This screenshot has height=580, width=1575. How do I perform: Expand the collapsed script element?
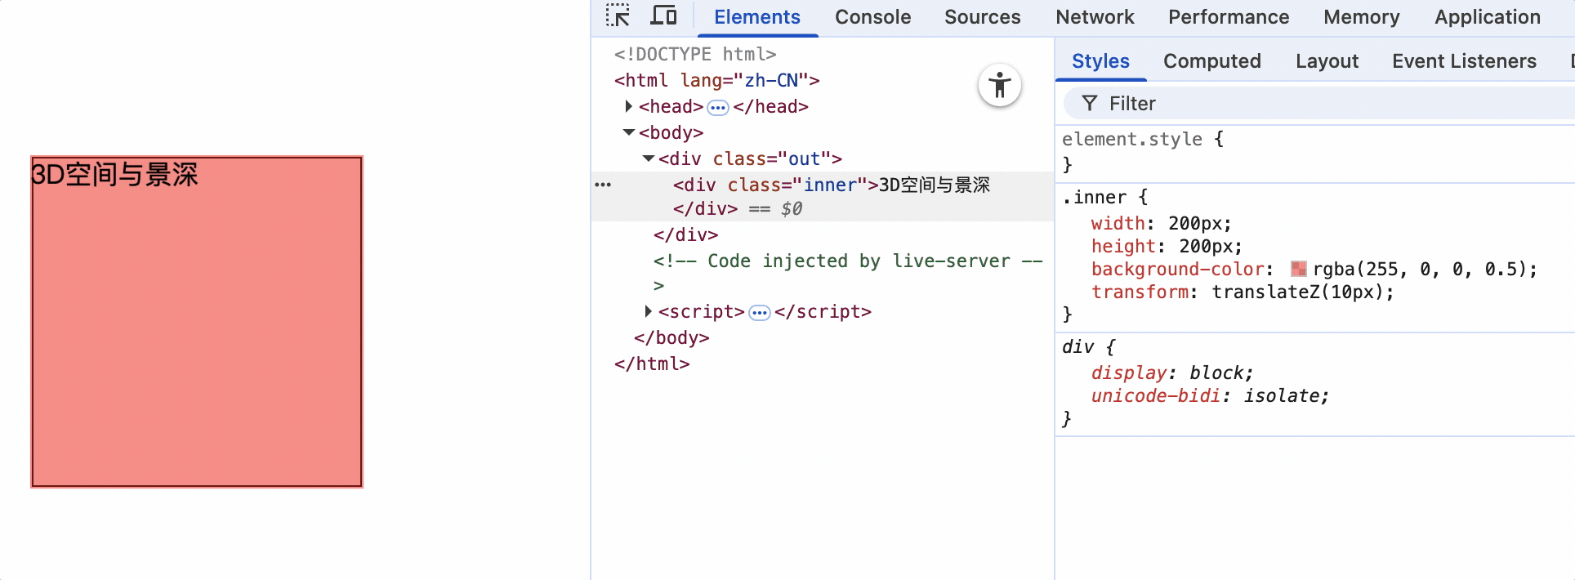tap(648, 311)
